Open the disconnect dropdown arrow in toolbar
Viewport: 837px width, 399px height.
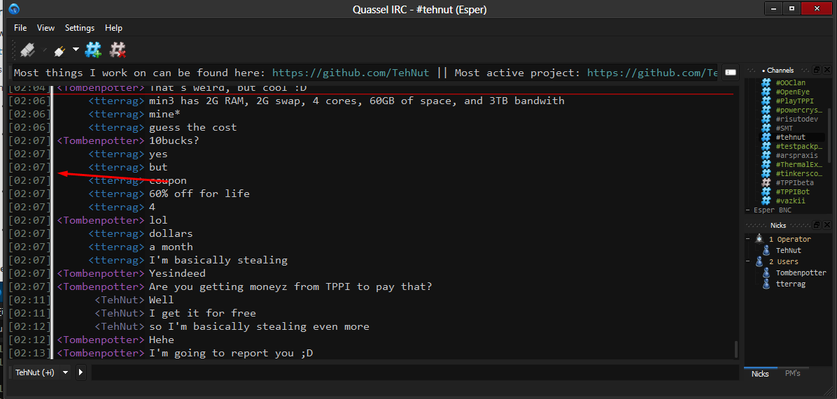76,50
